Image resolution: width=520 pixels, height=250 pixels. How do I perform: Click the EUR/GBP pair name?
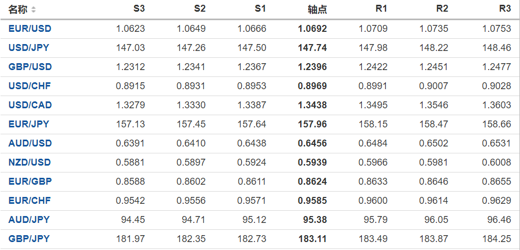tap(30, 182)
